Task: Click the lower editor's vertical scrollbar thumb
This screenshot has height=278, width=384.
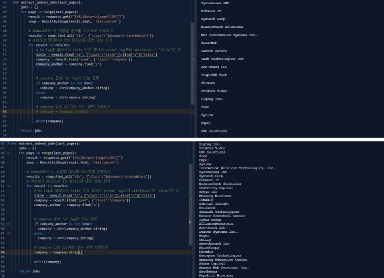Action: click(190, 204)
